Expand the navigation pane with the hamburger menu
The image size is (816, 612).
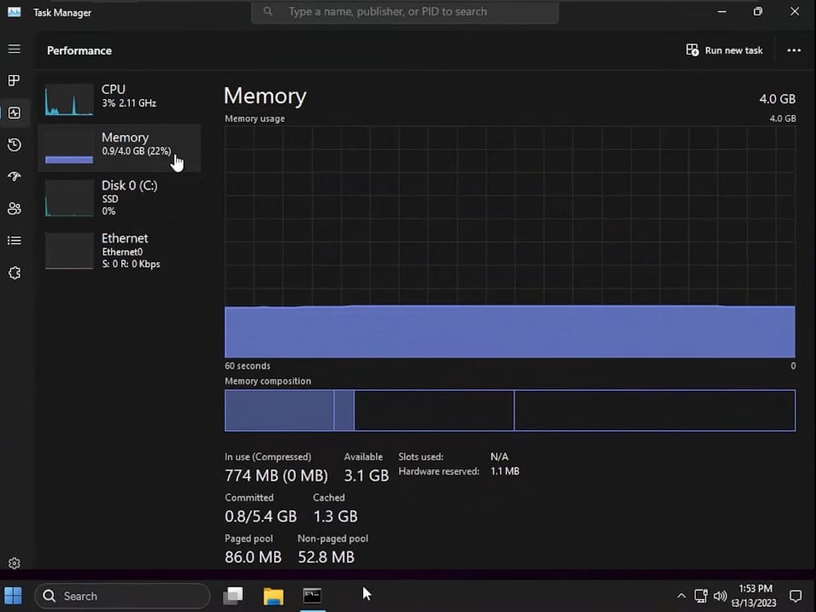pos(14,49)
